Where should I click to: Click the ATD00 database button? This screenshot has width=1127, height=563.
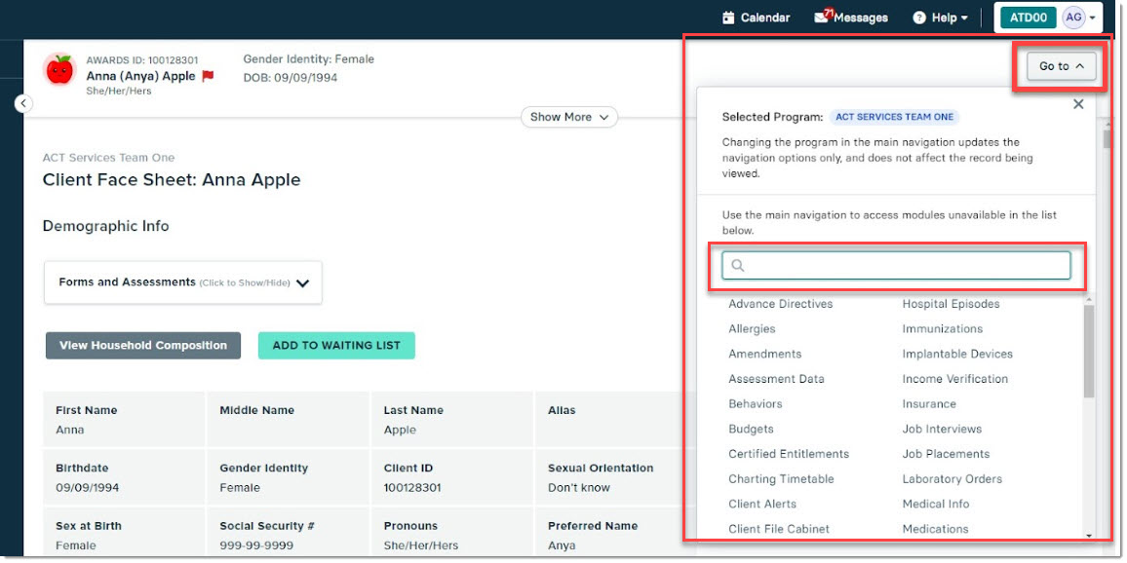(1029, 18)
